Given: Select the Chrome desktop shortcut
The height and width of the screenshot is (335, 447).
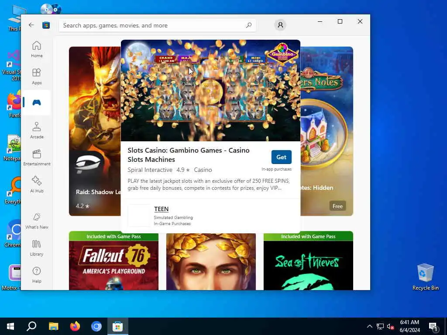Looking at the screenshot, I should coord(13,234).
